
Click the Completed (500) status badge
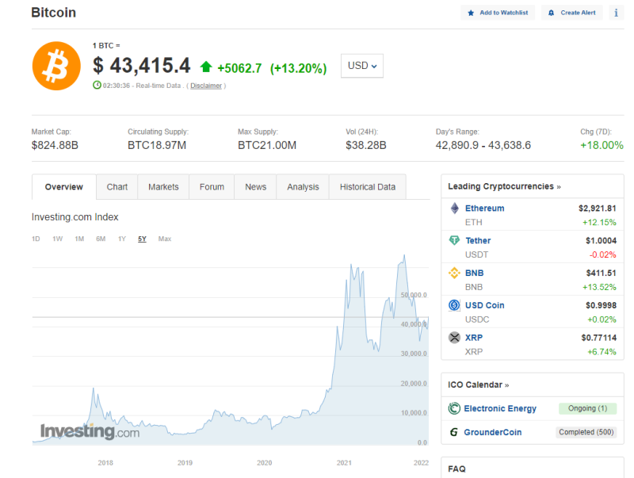(x=586, y=432)
